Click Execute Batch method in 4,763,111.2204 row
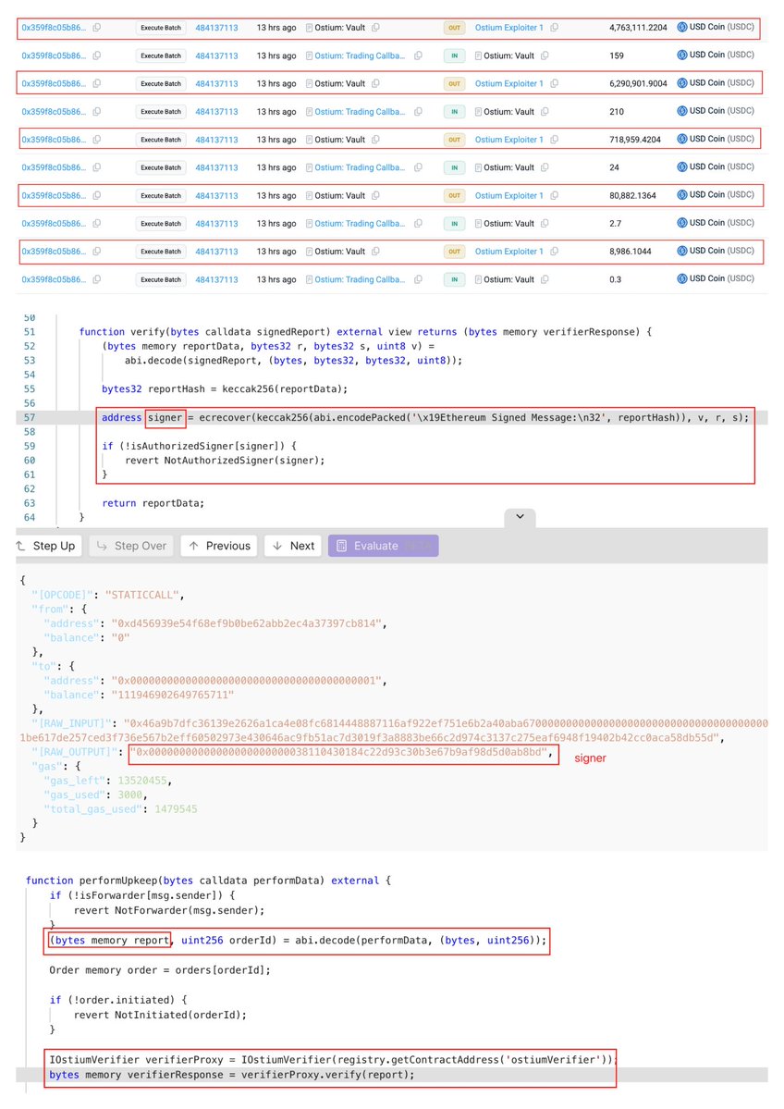 [x=161, y=28]
